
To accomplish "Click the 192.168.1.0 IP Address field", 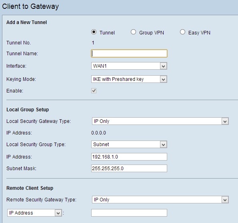I will coord(129,157).
